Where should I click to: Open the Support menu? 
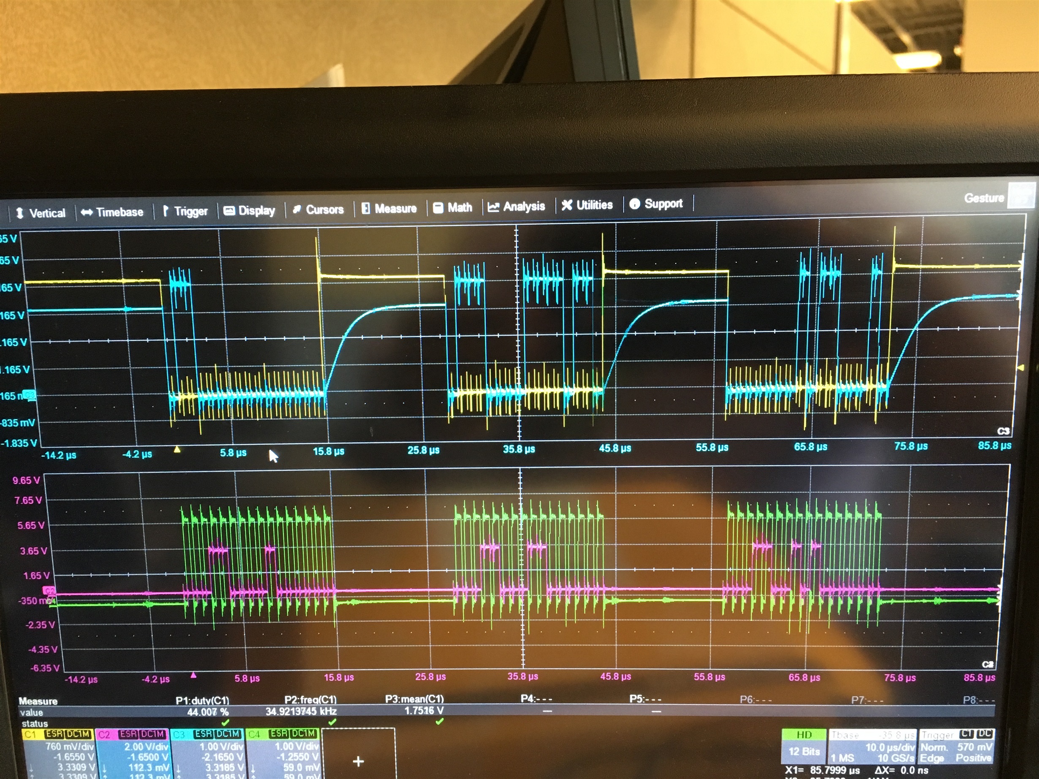tap(656, 204)
